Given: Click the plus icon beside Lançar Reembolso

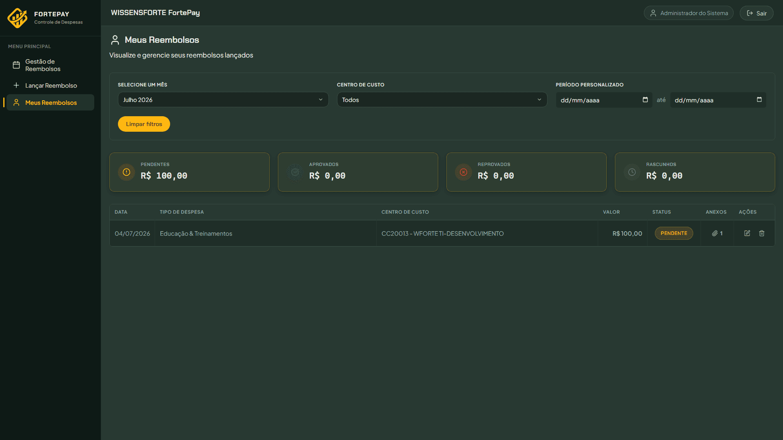Looking at the screenshot, I should (16, 85).
